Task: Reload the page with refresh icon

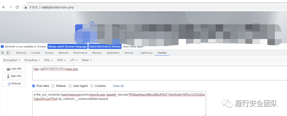Action: pyautogui.click(x=17, y=7)
